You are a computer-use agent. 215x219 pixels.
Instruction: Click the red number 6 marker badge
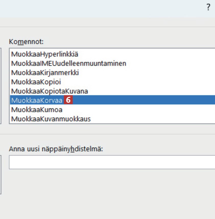pos(68,100)
